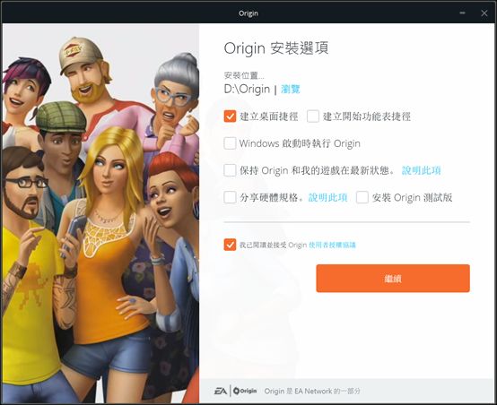Image resolution: width=497 pixels, height=405 pixels.
Task: Close the Origin installer window
Action: tap(484, 13)
